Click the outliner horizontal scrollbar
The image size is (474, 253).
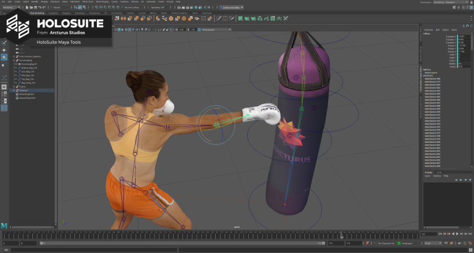pos(32,227)
